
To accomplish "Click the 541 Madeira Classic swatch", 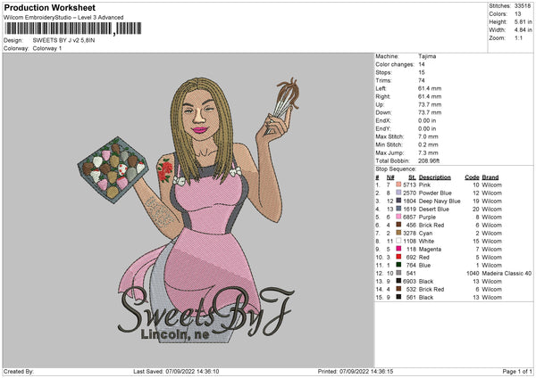I will click(x=398, y=273).
